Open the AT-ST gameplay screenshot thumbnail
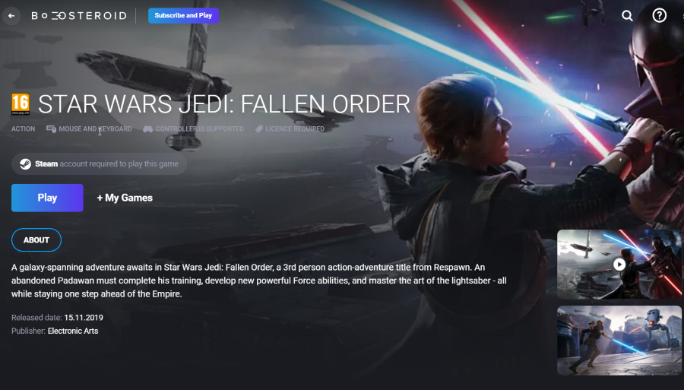This screenshot has height=390, width=684. click(x=619, y=341)
